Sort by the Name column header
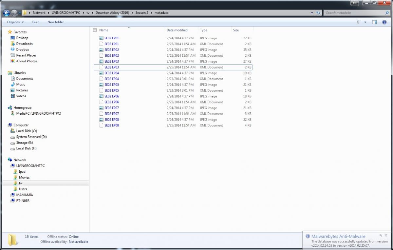 (x=103, y=30)
